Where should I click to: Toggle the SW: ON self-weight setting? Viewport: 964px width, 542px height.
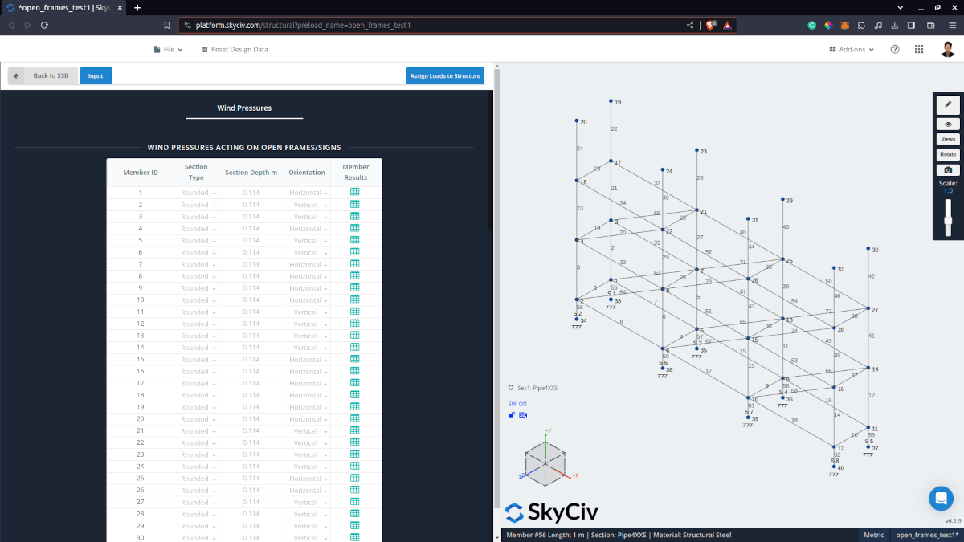click(x=517, y=404)
